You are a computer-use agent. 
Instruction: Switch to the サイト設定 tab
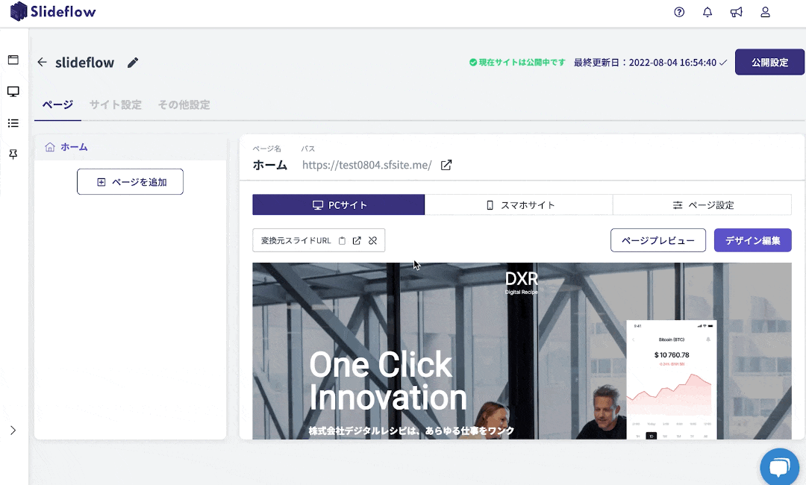[115, 105]
